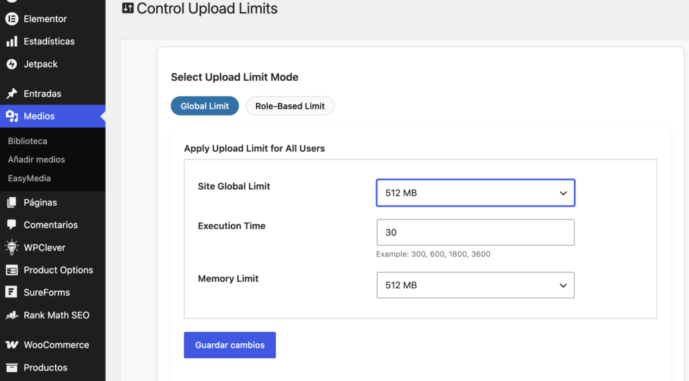Switch to Role-Based Limit mode
Screen dimensions: 689x381
pos(290,106)
